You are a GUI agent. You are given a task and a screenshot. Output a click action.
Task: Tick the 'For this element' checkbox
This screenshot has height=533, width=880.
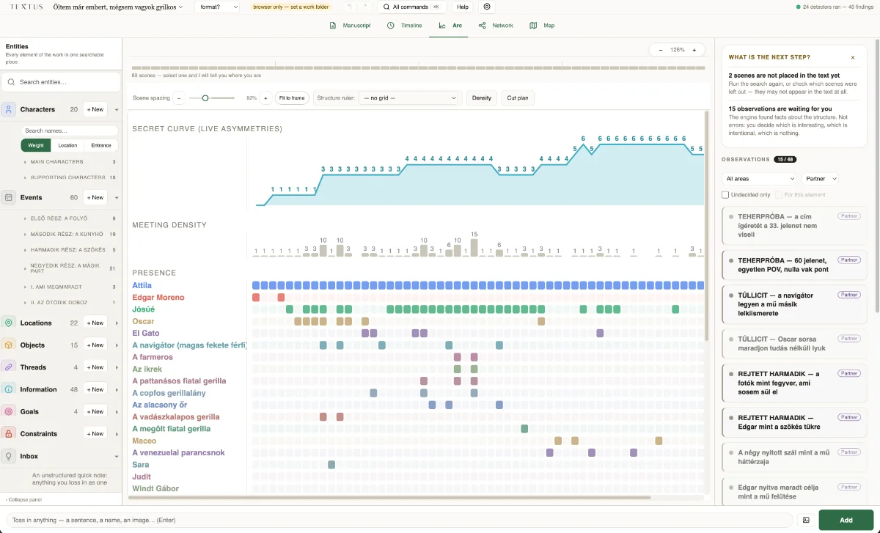[779, 195]
